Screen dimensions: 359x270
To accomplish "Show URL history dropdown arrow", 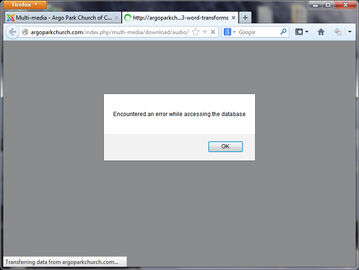I will point(205,32).
